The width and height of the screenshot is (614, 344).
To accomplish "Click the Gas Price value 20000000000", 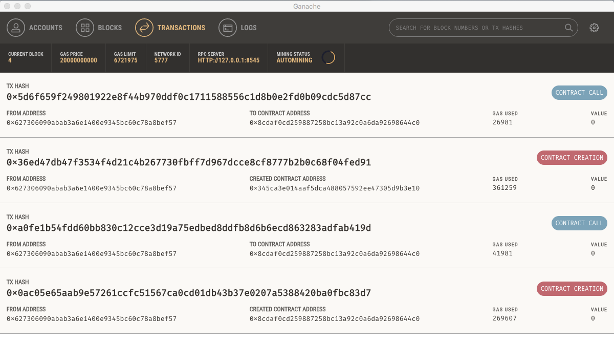I will pos(78,60).
